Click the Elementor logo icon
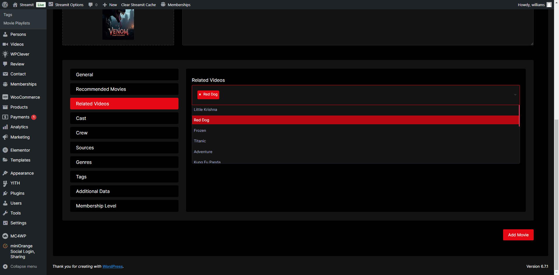The height and width of the screenshot is (275, 559). (x=5, y=150)
